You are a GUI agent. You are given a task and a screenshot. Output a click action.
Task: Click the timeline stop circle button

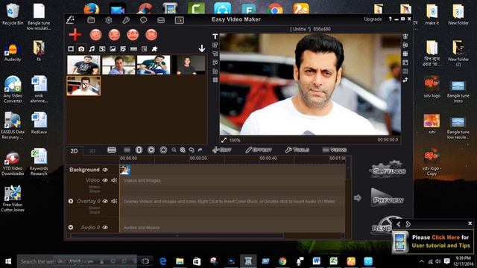[163, 150]
